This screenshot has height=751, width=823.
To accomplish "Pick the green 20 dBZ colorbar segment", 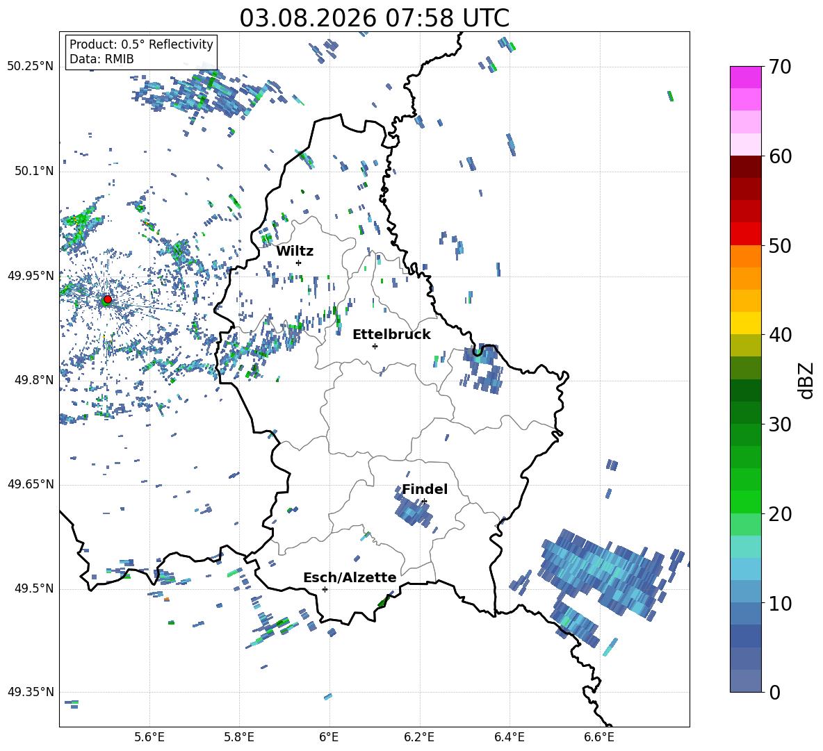I will (745, 502).
